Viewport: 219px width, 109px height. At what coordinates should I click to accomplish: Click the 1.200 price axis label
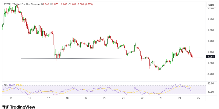(x=211, y=41)
